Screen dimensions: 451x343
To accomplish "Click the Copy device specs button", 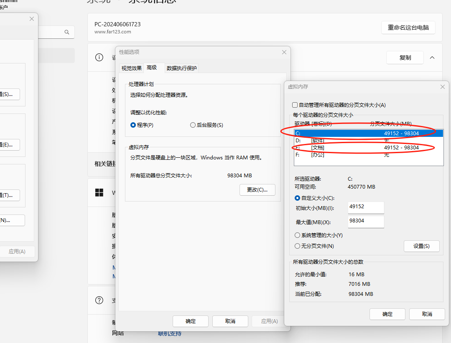I will [405, 58].
